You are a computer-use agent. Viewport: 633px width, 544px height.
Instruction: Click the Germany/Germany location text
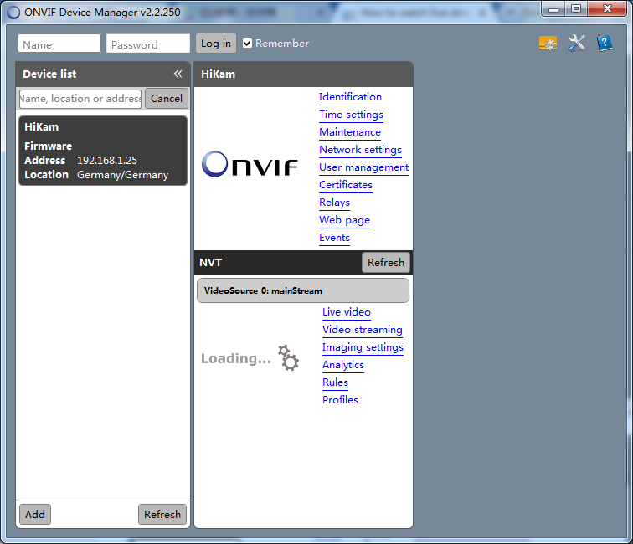click(x=123, y=175)
